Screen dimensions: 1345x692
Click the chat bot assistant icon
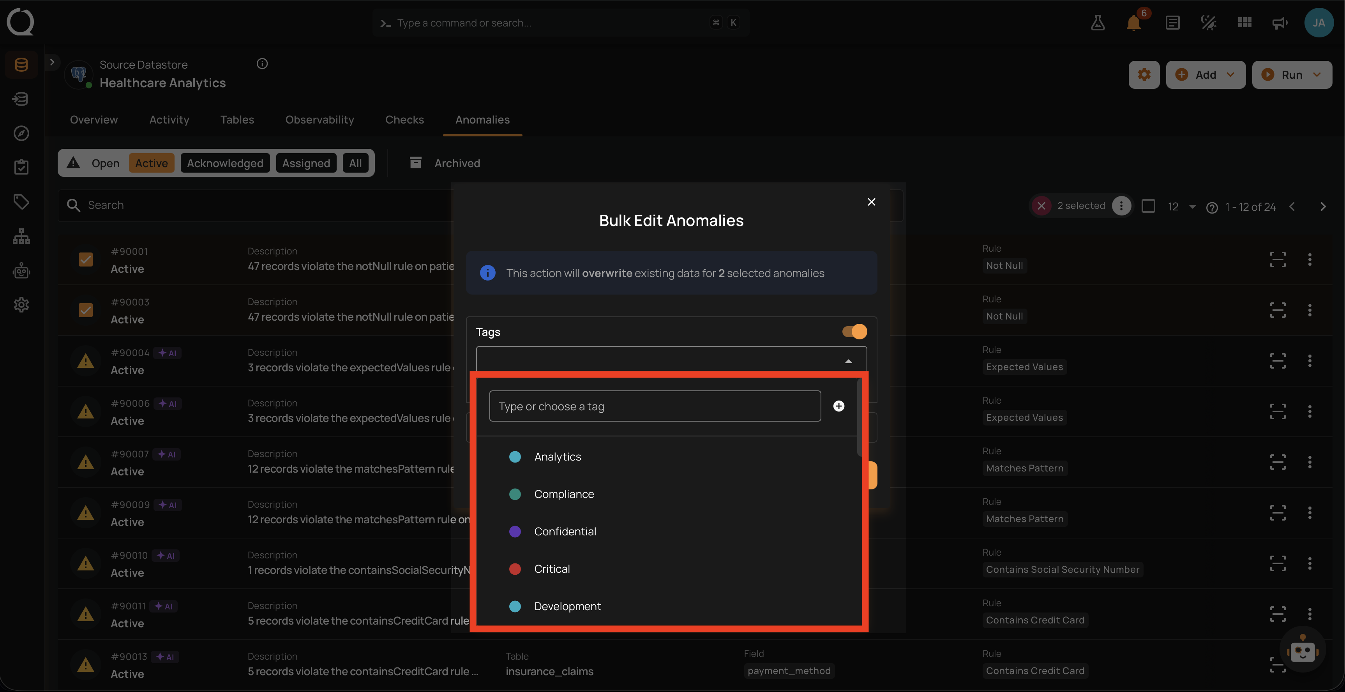1302,650
